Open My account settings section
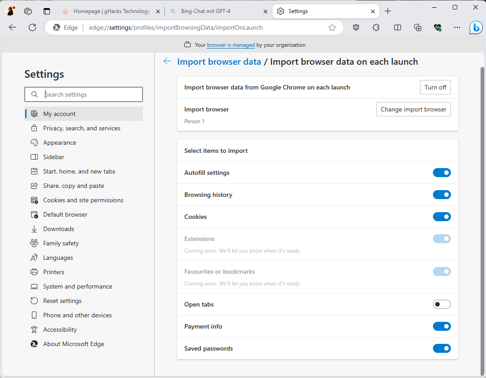 84,114
